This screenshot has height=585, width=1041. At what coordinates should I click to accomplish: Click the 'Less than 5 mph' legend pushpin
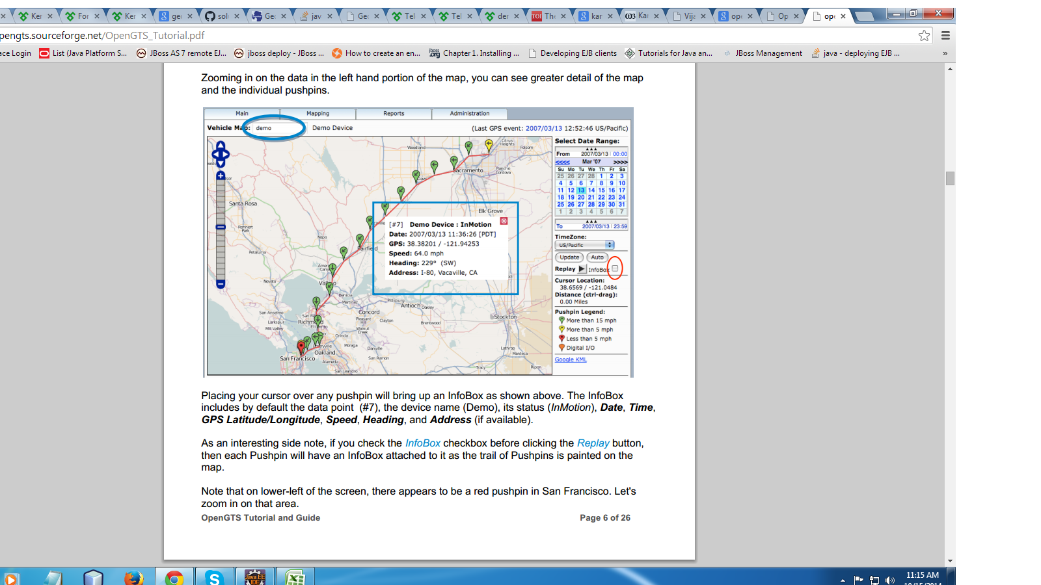[561, 339]
